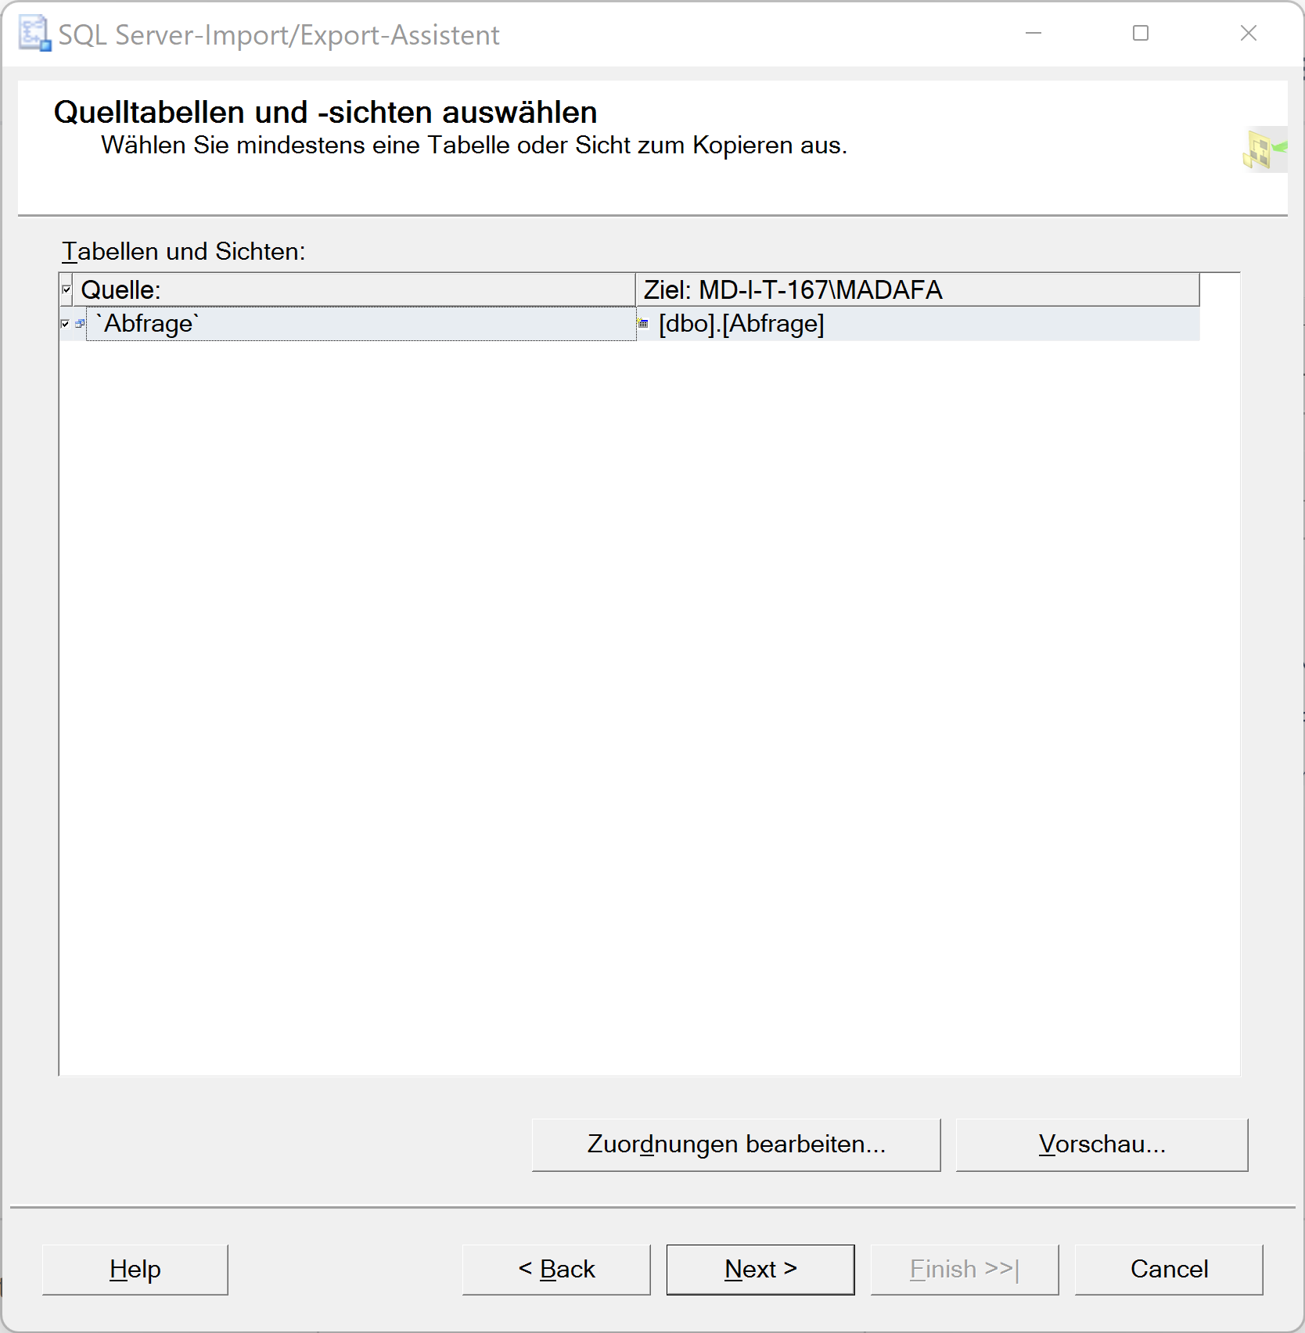Click the SQL Server wizard title bar icon
The image size is (1305, 1333).
pos(34,34)
